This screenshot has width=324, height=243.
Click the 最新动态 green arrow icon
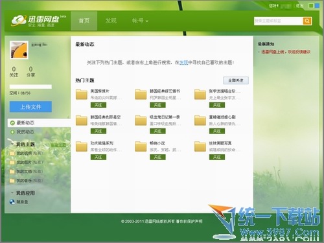12,123
